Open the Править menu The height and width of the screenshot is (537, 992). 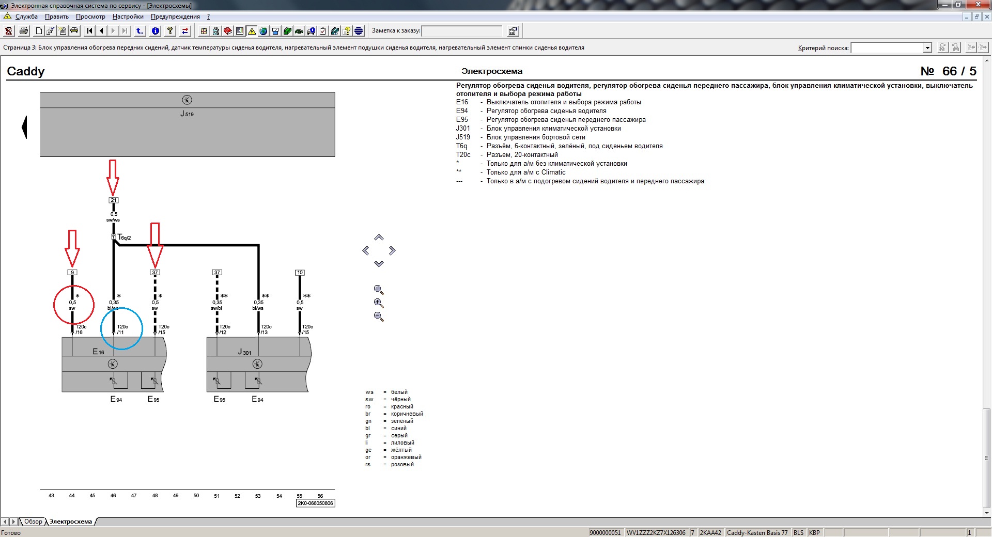(57, 17)
